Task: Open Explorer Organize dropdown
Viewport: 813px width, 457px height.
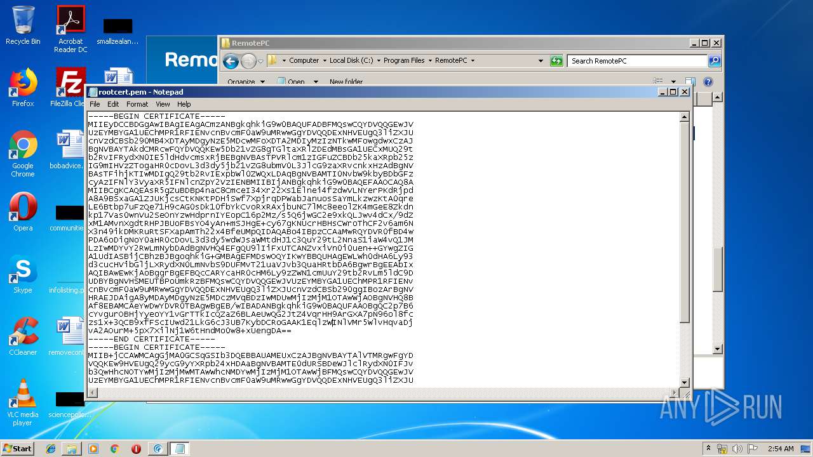Action: coord(246,81)
